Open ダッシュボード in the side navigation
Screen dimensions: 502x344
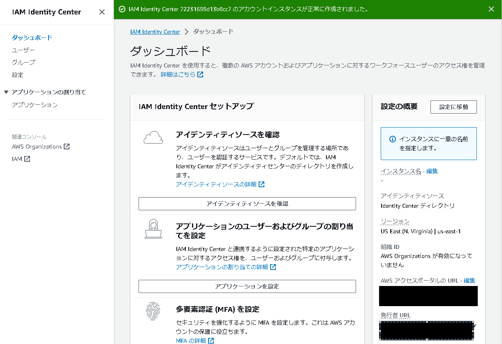(x=32, y=37)
